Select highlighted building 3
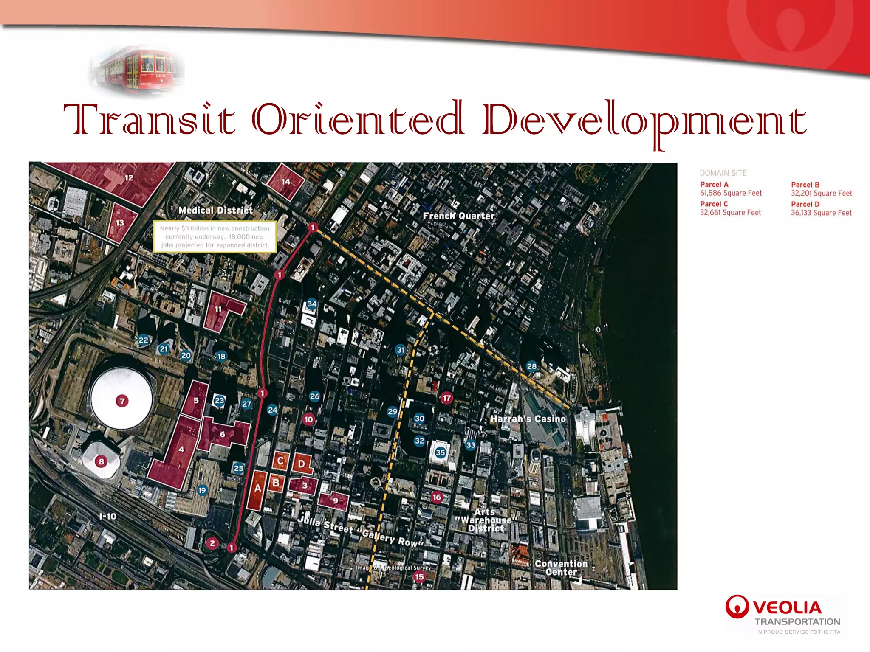This screenshot has width=870, height=652. click(304, 486)
